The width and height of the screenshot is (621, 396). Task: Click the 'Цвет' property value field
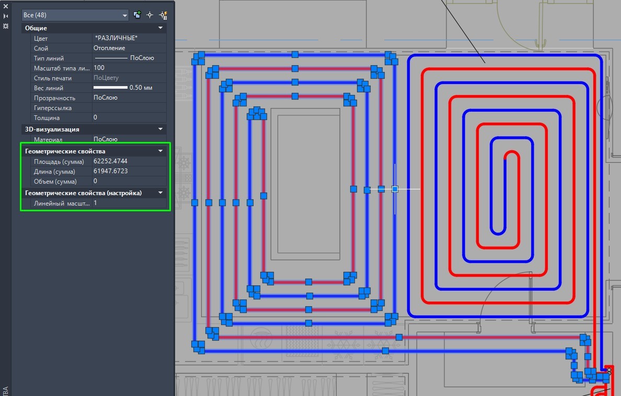pos(129,38)
